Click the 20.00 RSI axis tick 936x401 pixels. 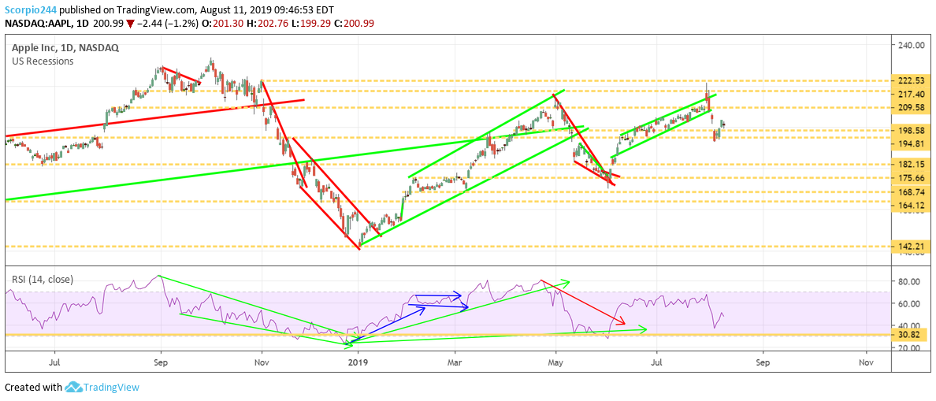(908, 348)
